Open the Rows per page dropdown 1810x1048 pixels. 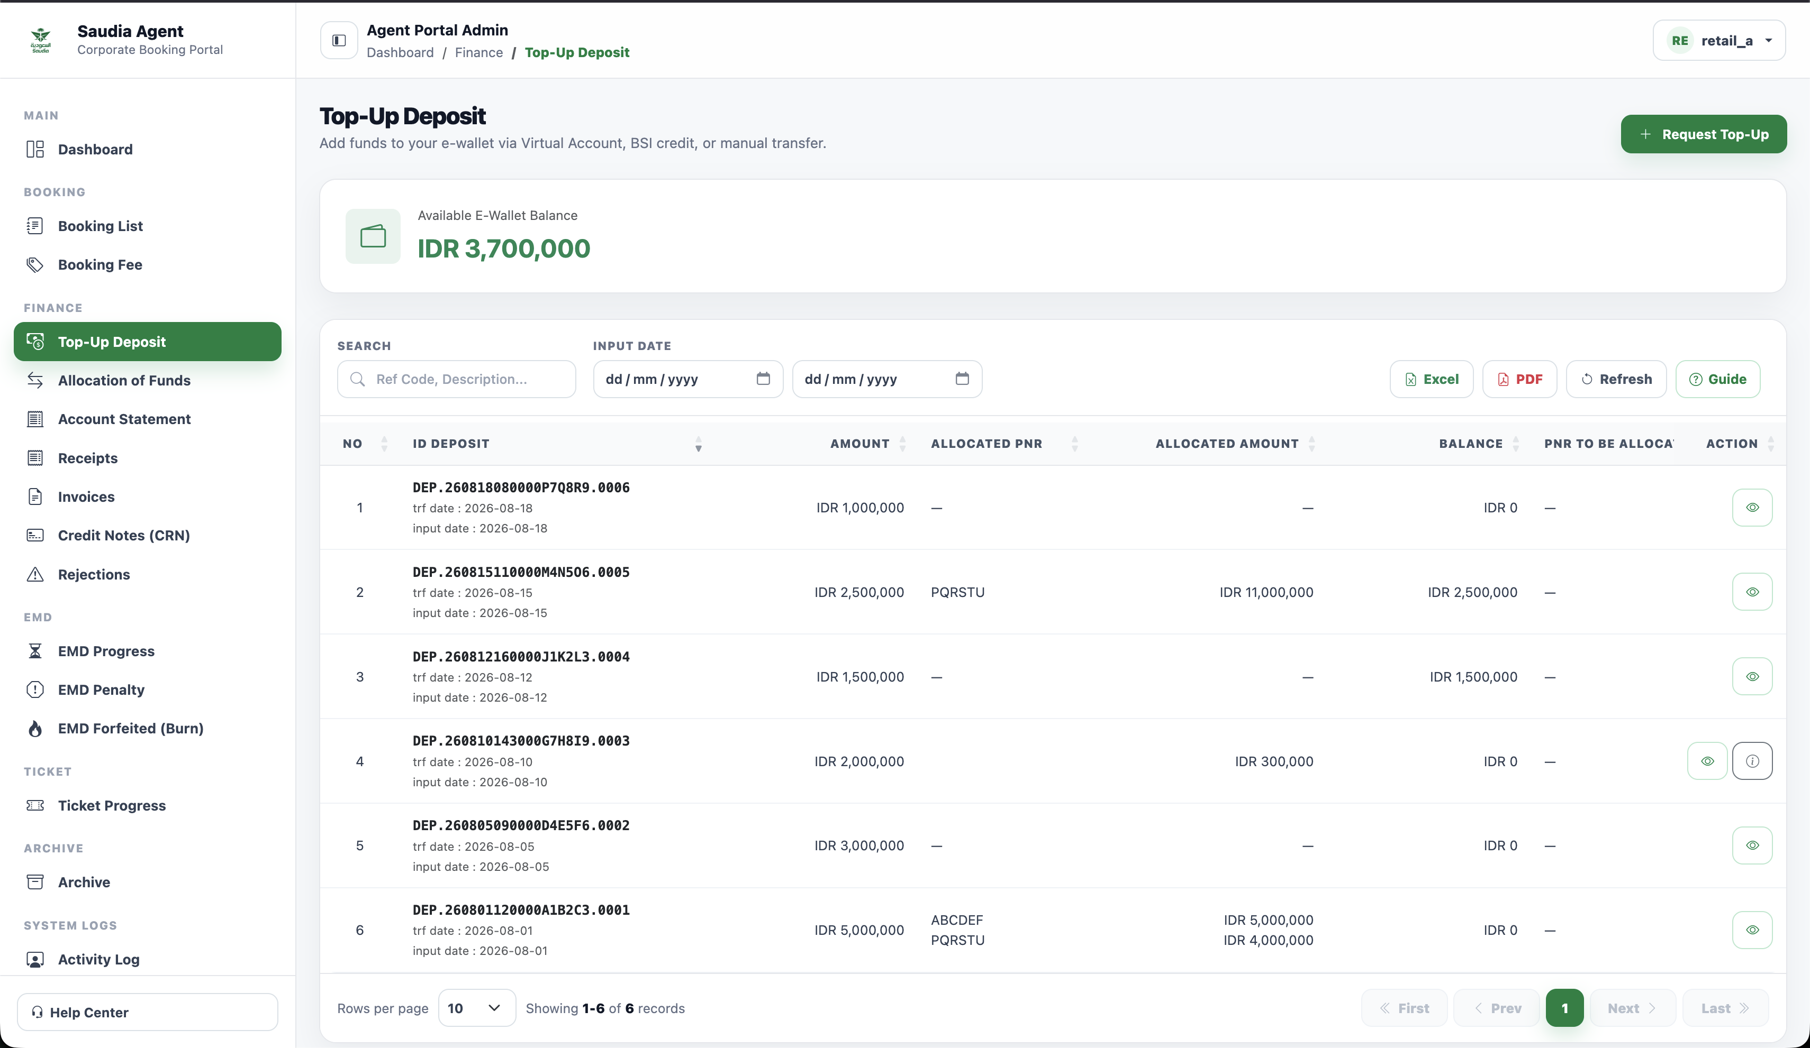[477, 1008]
